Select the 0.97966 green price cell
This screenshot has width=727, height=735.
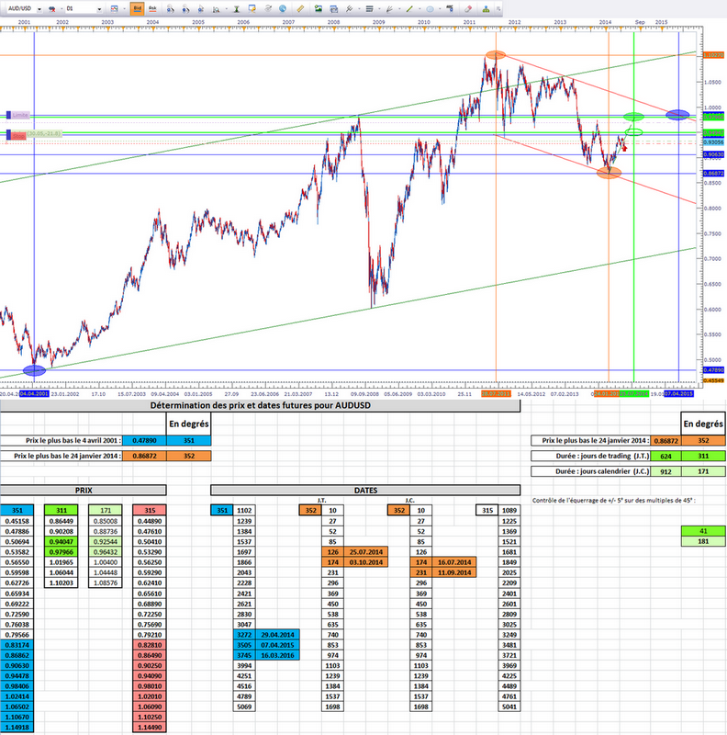pyautogui.click(x=61, y=552)
